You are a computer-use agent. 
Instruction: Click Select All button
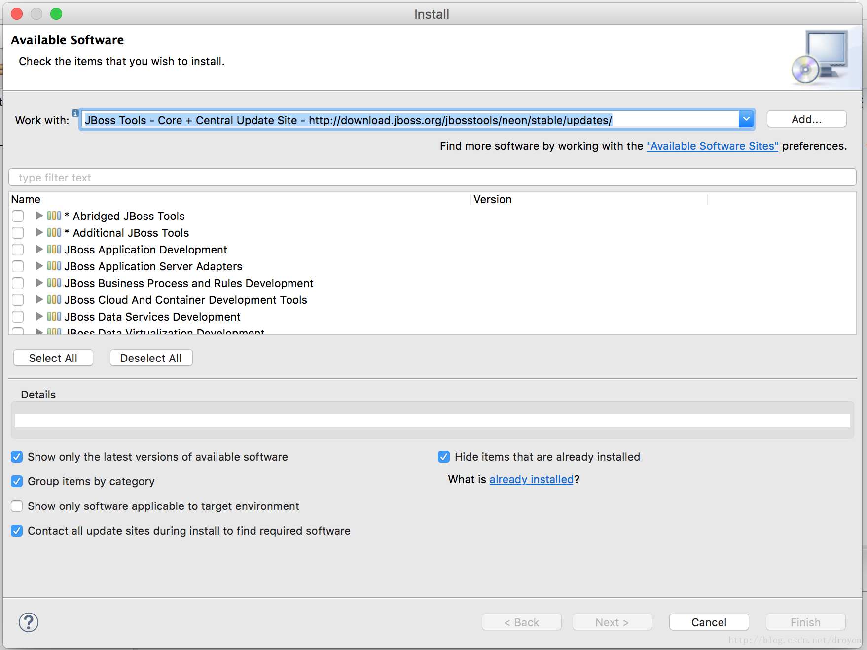(x=53, y=358)
